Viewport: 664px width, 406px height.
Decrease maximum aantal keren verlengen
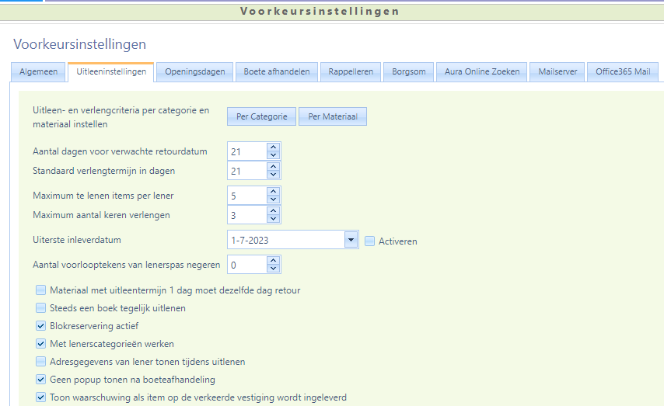point(272,219)
